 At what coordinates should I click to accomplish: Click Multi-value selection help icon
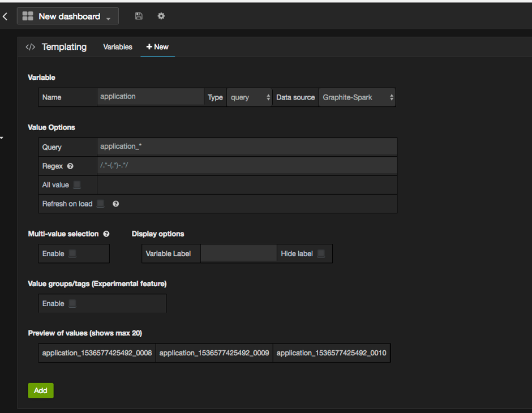[x=106, y=234]
